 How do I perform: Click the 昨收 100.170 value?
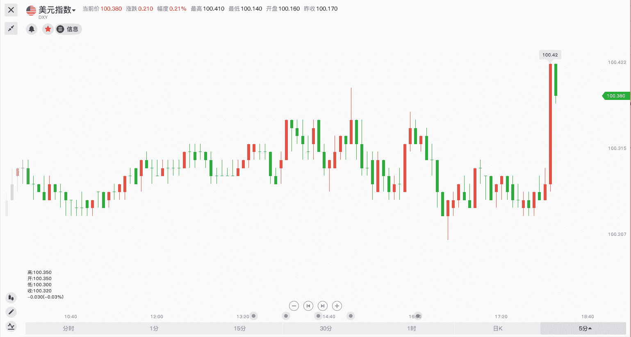pos(327,9)
